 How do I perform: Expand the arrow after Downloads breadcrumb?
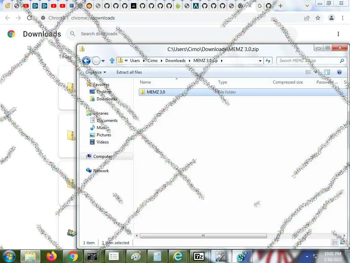click(x=189, y=61)
